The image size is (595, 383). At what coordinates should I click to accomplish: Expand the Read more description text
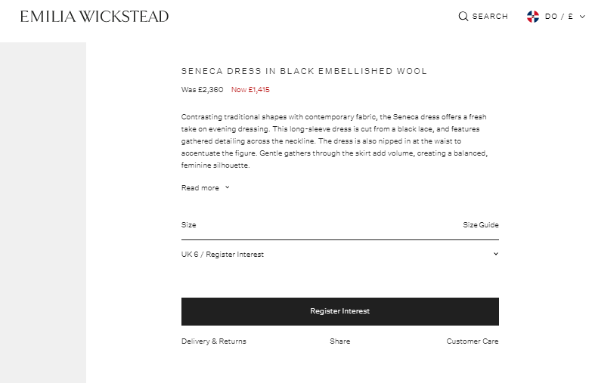pyautogui.click(x=200, y=188)
